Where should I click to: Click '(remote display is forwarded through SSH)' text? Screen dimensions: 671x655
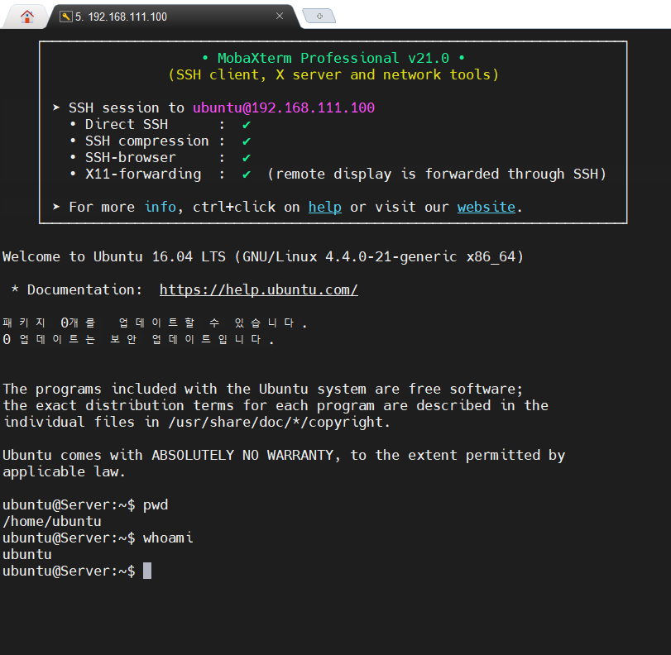437,175
